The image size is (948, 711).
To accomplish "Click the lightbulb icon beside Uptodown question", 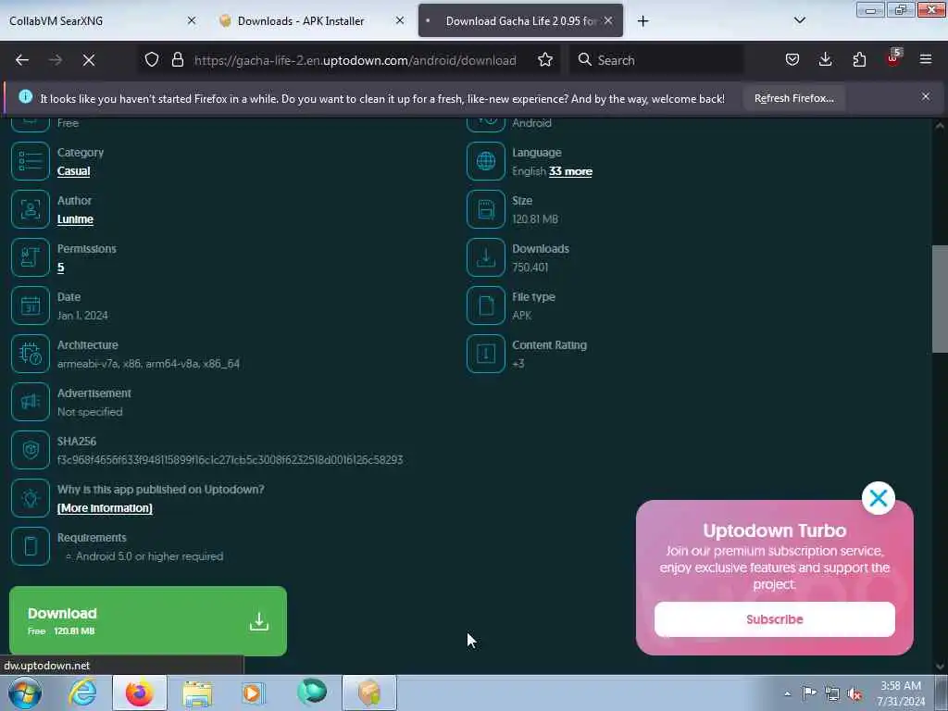I will pos(31,498).
